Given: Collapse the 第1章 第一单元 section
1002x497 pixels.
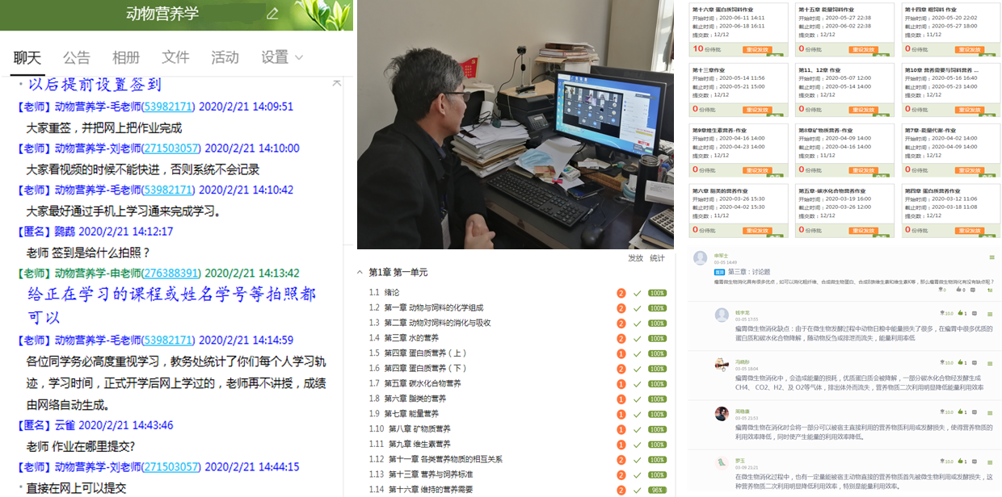Looking at the screenshot, I should 360,273.
